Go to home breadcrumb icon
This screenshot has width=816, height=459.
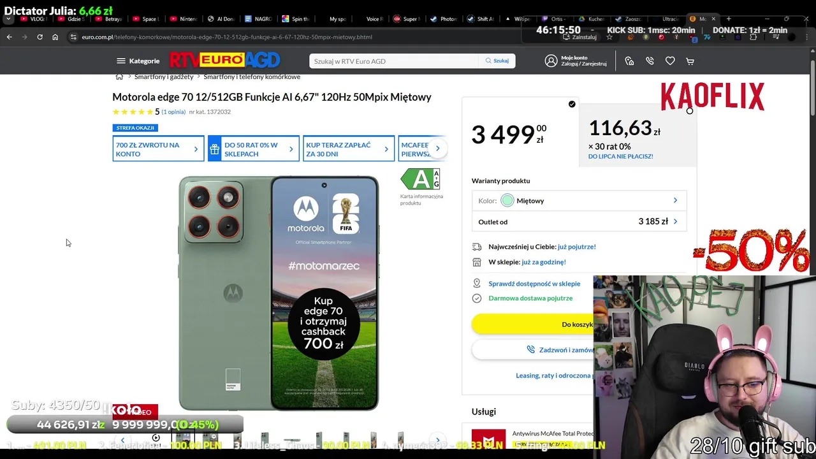click(119, 76)
